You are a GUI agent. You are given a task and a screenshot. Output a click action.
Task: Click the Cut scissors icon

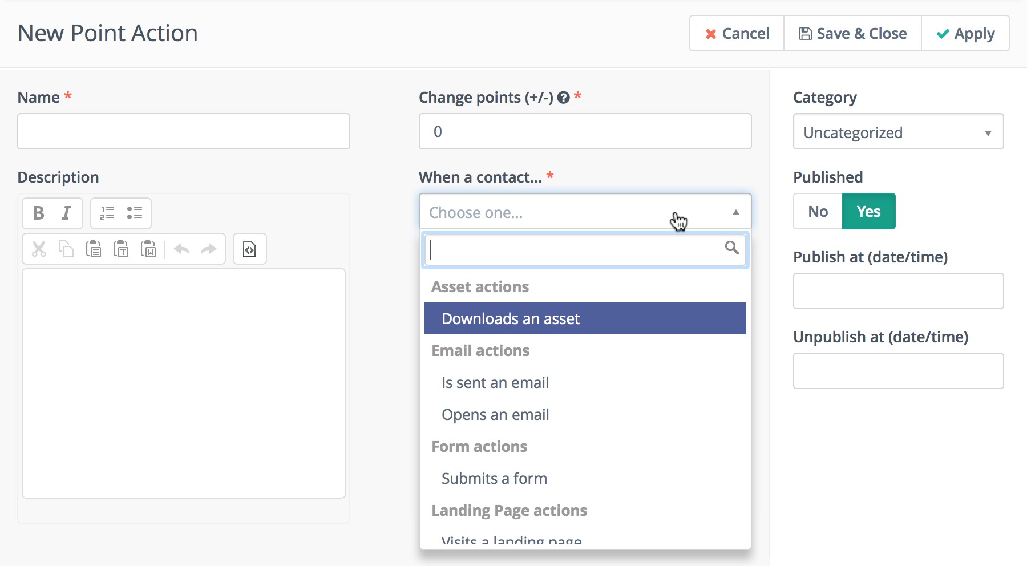pyautogui.click(x=39, y=249)
